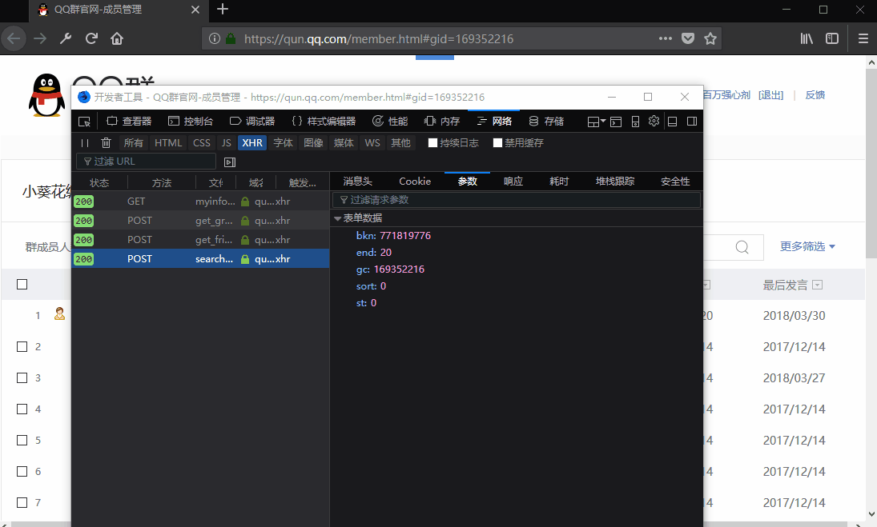
Task: Toggle the split console icon
Action: (616, 121)
